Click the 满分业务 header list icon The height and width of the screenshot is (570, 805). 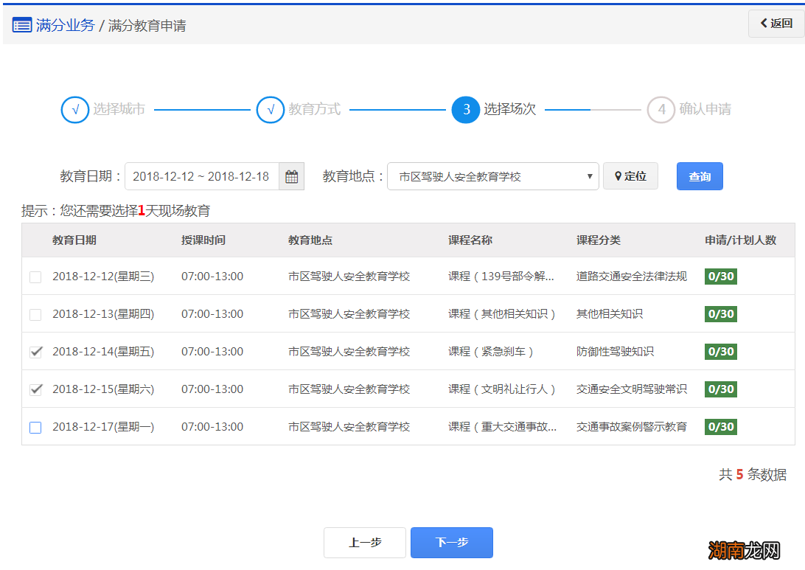coord(22,24)
